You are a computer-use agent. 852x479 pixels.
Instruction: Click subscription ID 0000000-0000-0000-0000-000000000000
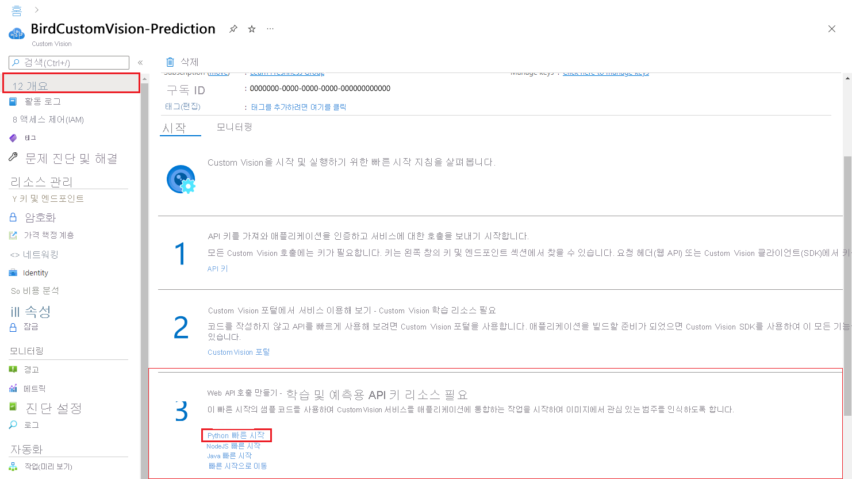click(x=320, y=89)
